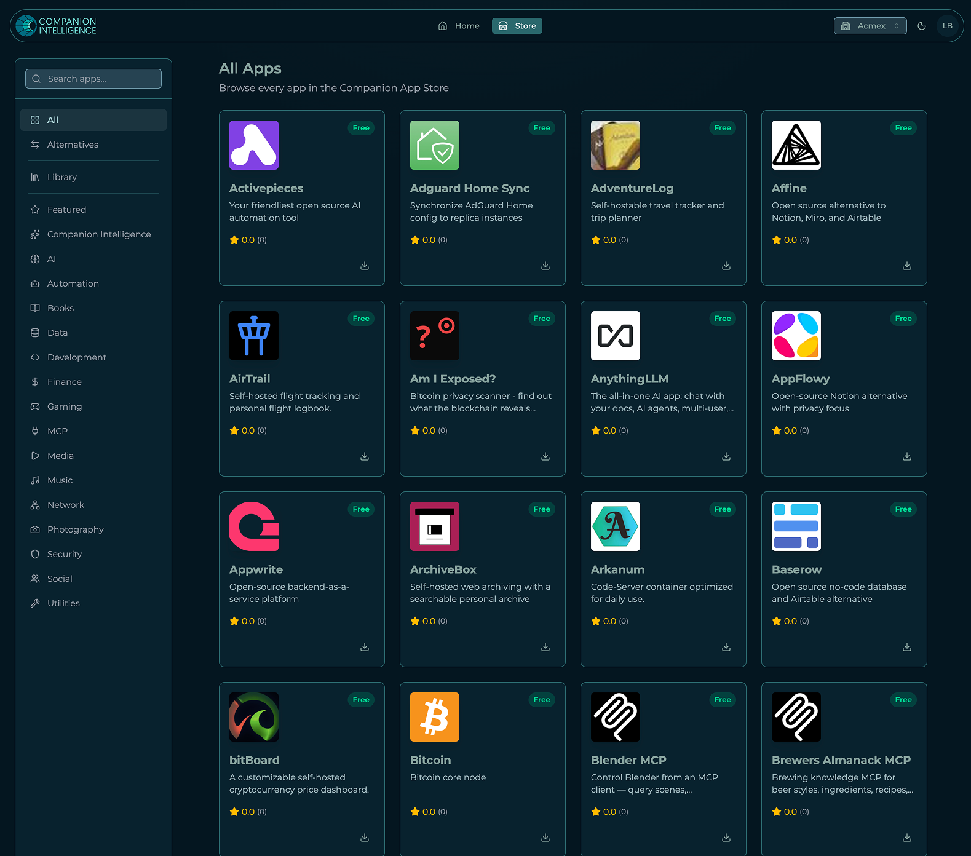Click the download icon on Adguard Home Sync
The height and width of the screenshot is (856, 971).
(x=545, y=266)
